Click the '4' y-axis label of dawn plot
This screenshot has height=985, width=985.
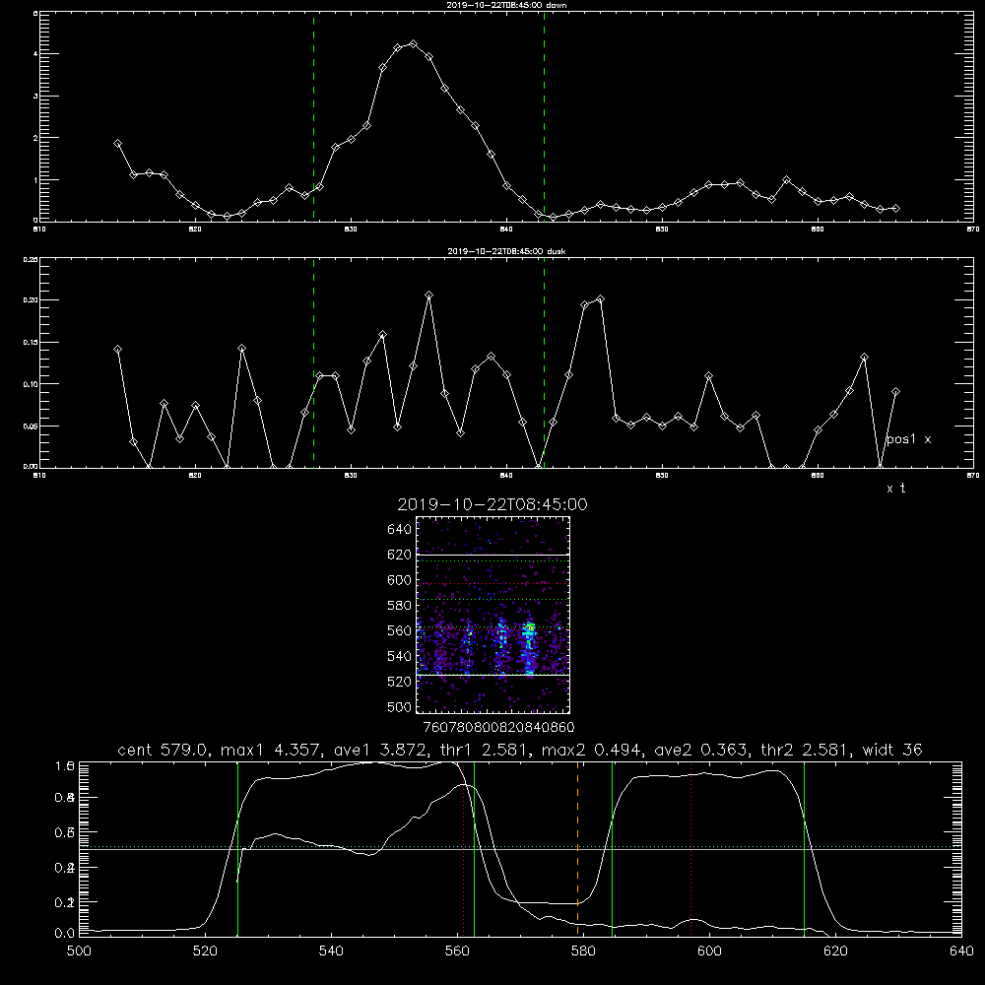(35, 54)
